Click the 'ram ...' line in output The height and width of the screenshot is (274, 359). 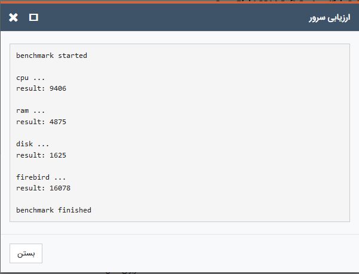(x=30, y=111)
